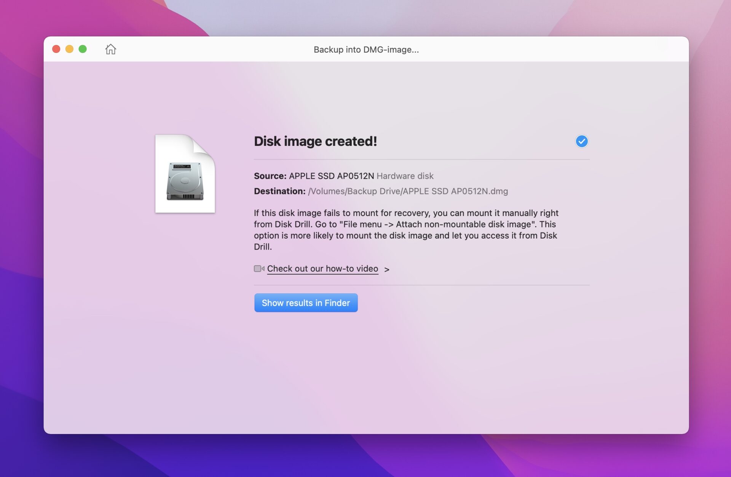
Task: Click the Destination label
Action: [279, 191]
